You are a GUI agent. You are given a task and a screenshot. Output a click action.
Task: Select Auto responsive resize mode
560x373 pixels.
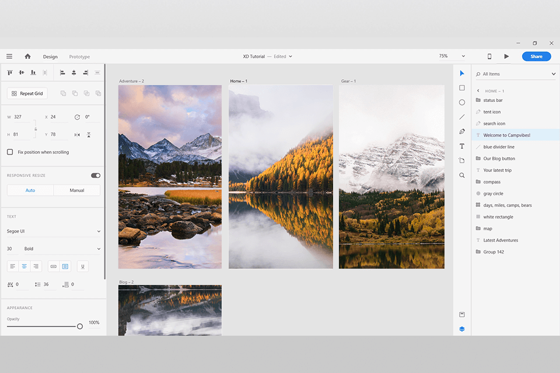[x=30, y=190]
